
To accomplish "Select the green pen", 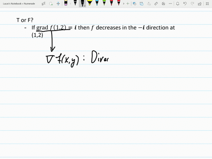I will pos(104,3).
